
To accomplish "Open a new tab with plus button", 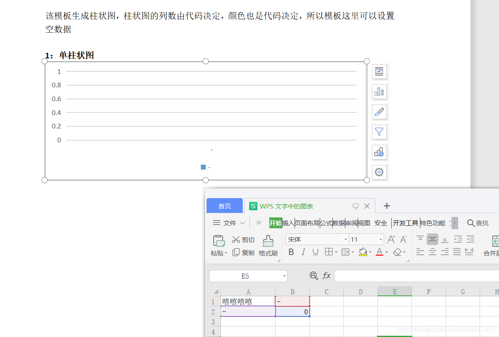I will tap(387, 206).
